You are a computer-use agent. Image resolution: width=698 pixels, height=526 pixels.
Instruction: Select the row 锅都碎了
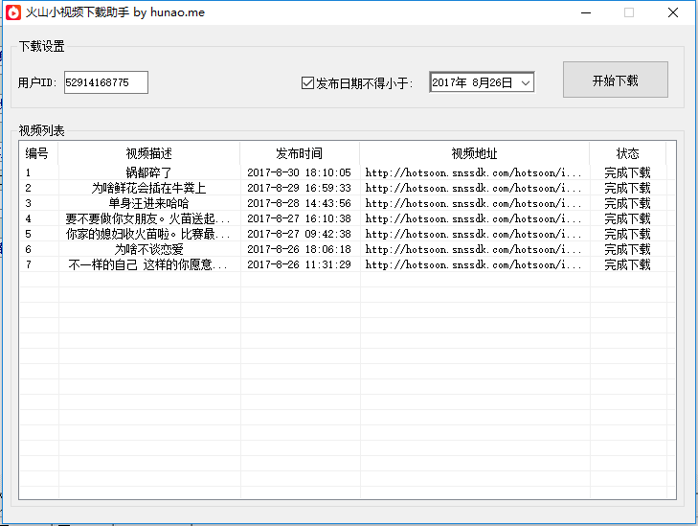tap(348, 172)
